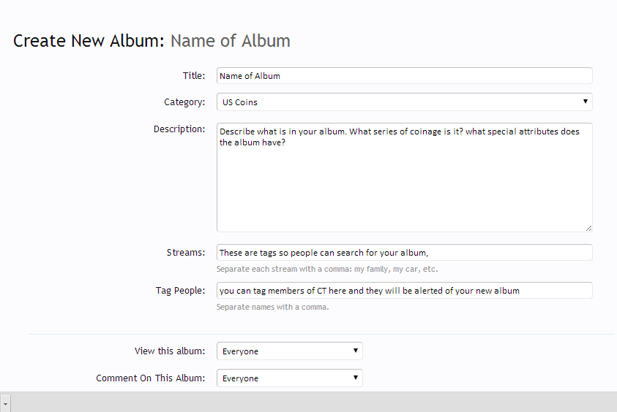Click the Category: field label
The height and width of the screenshot is (412, 617).
click(x=184, y=102)
